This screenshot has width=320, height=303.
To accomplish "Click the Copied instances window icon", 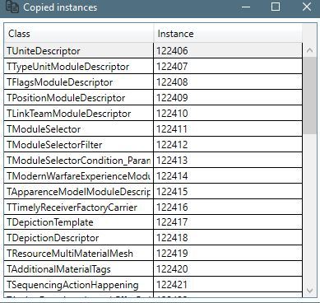I will tap(12, 7).
